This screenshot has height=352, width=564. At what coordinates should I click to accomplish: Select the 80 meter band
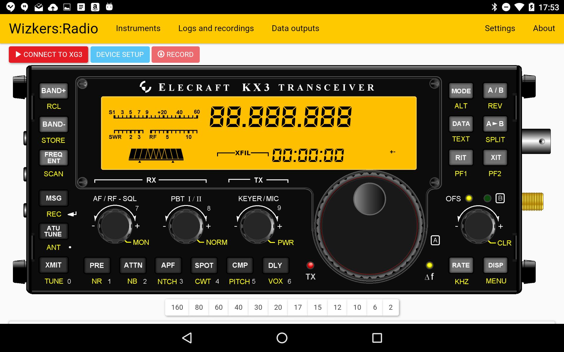pyautogui.click(x=199, y=307)
